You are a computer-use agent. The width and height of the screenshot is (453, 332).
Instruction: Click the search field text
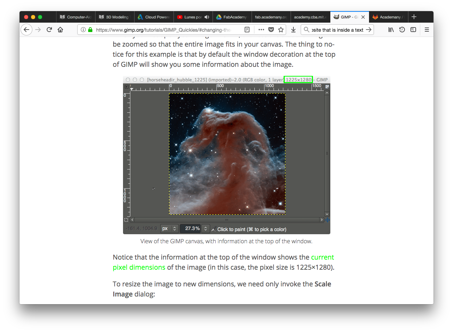tap(337, 30)
